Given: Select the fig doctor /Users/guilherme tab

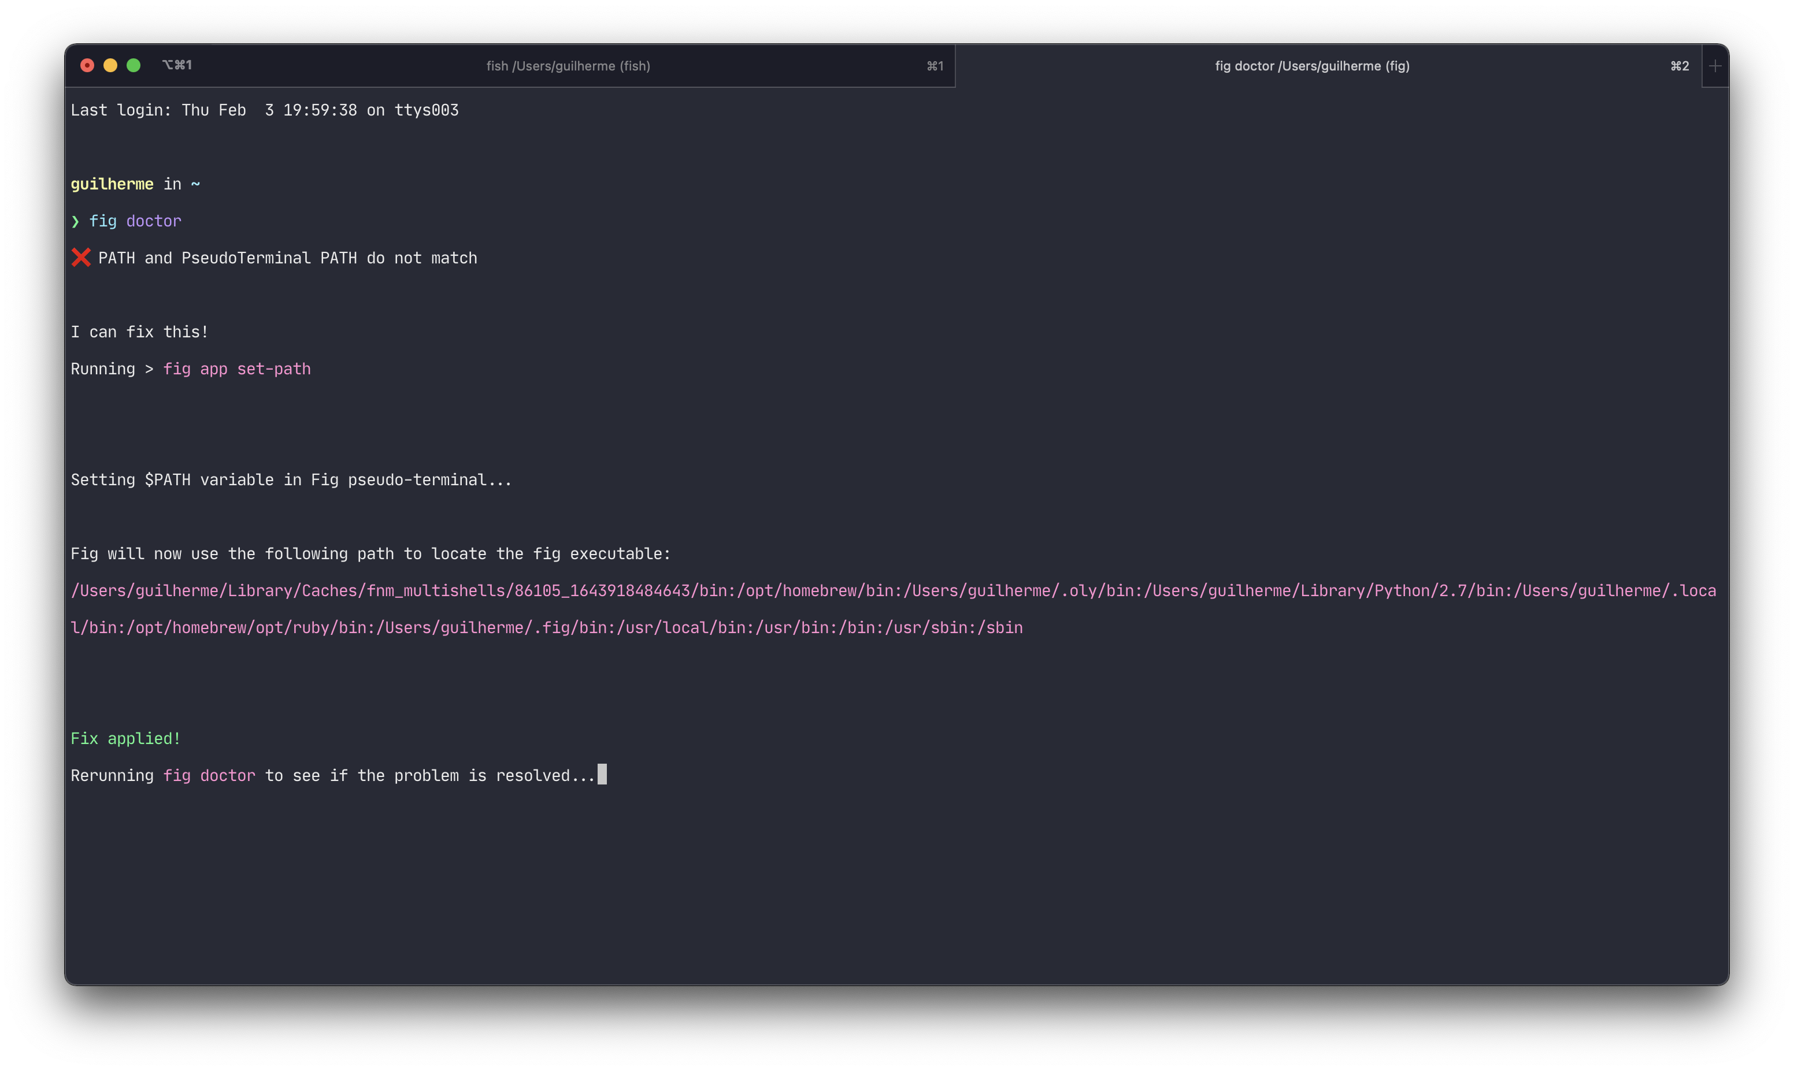Looking at the screenshot, I should pos(1311,66).
